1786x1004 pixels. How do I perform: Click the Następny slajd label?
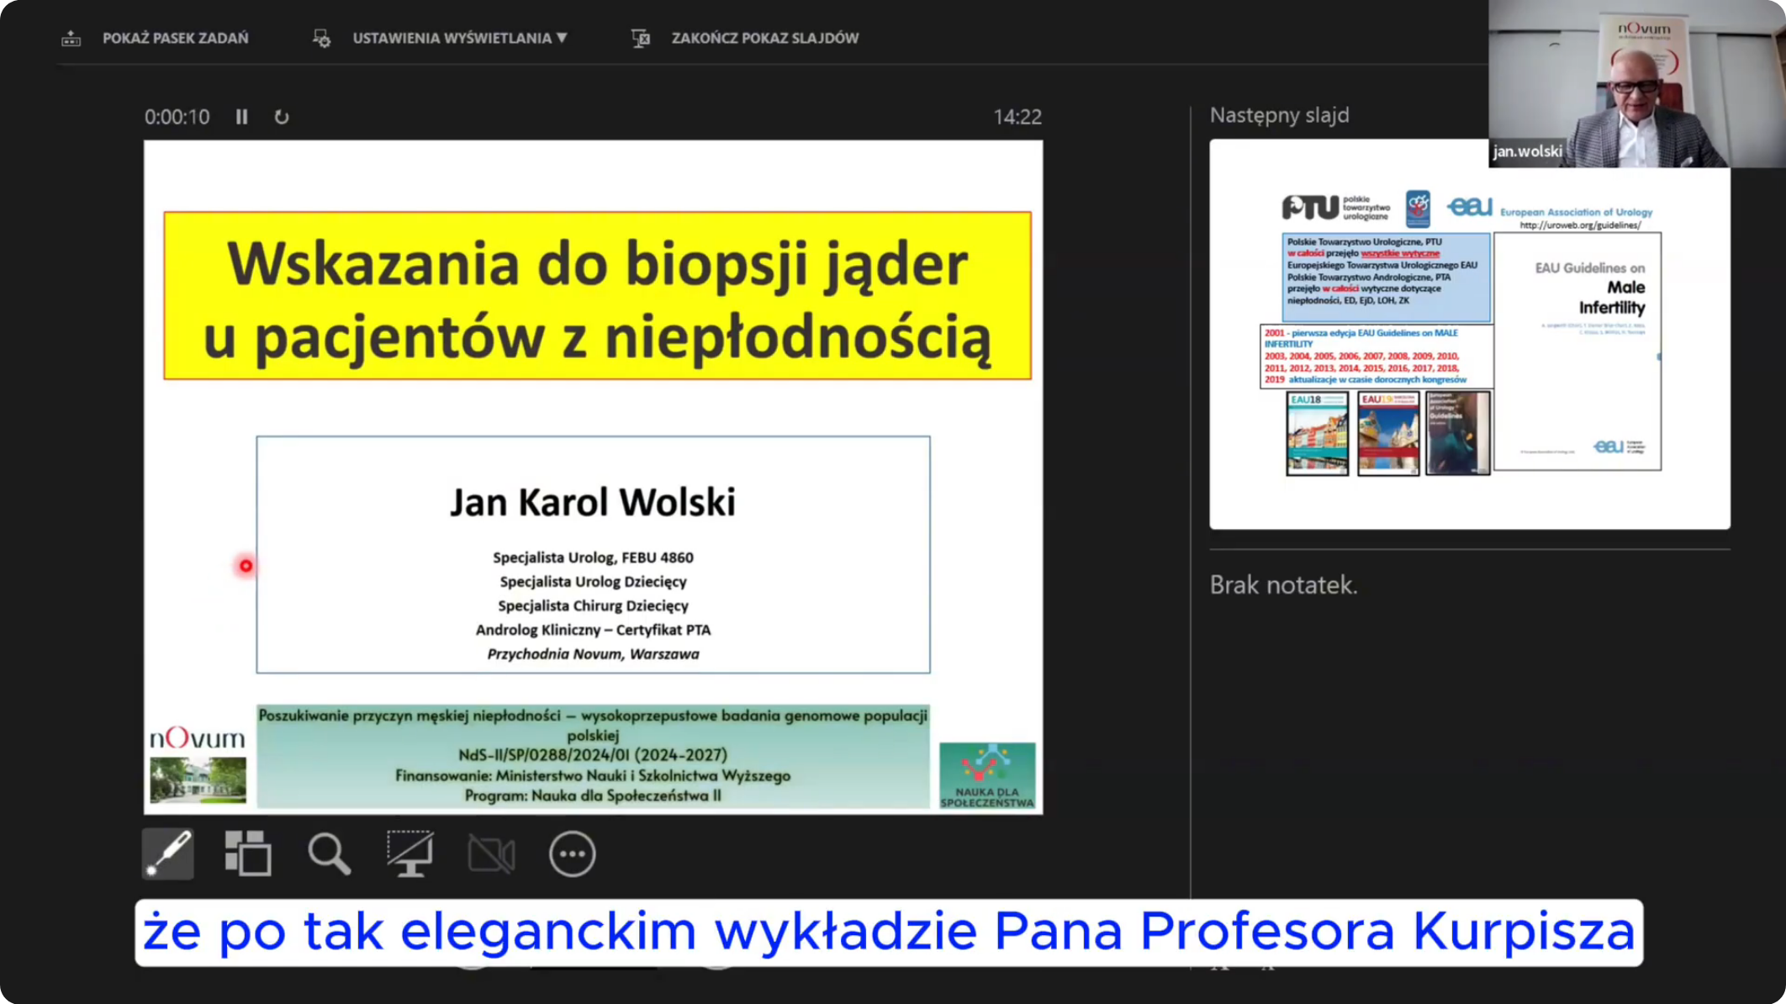[1279, 115]
